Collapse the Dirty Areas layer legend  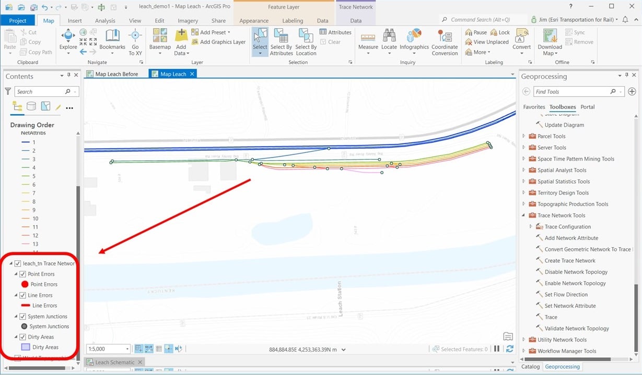click(x=16, y=337)
